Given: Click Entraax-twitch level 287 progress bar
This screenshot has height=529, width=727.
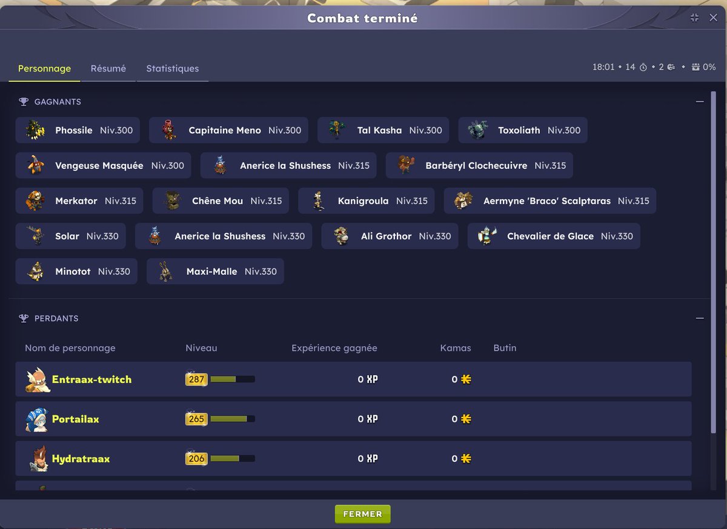Looking at the screenshot, I should point(233,379).
